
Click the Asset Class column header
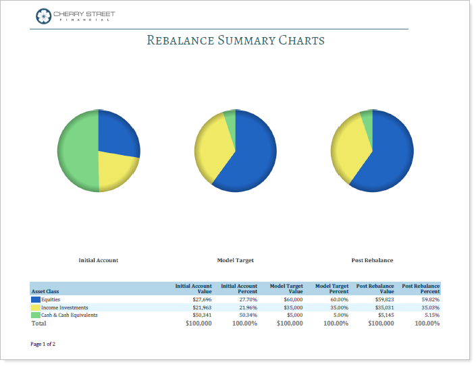click(x=45, y=291)
